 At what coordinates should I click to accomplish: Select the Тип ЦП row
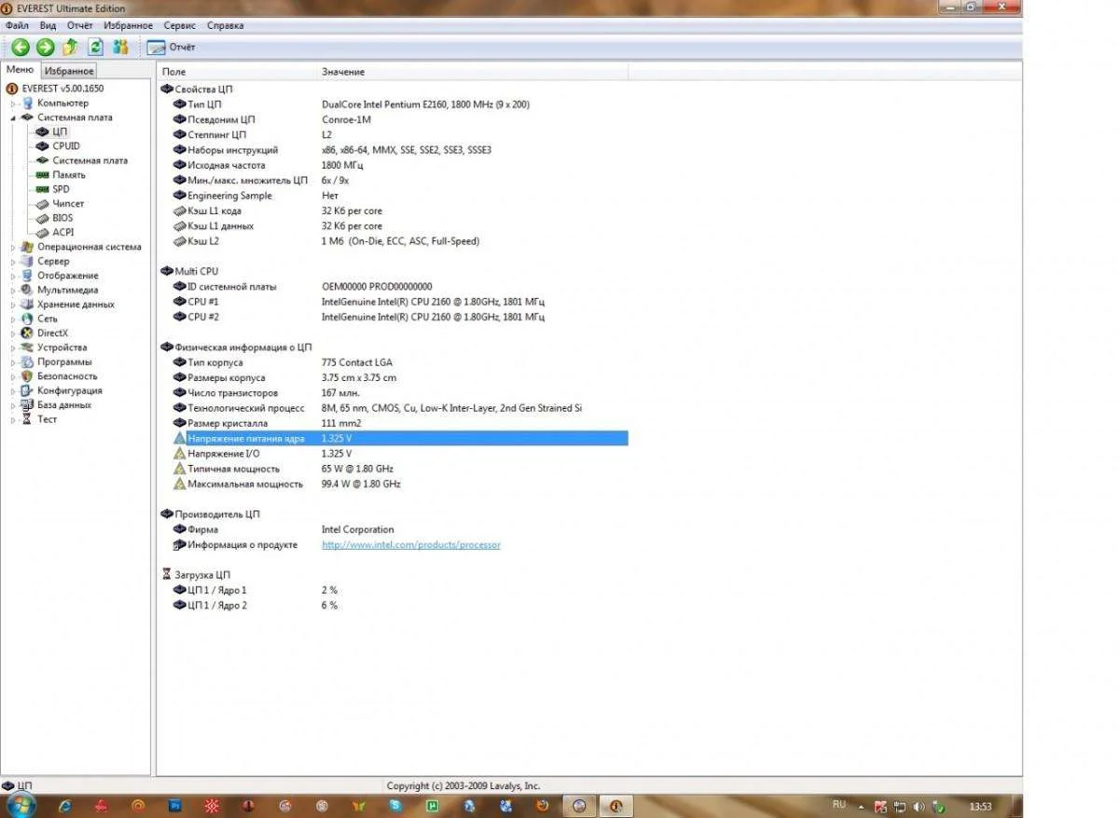pos(399,104)
